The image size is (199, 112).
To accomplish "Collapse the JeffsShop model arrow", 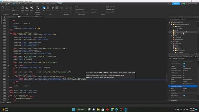I will (x=171, y=47).
